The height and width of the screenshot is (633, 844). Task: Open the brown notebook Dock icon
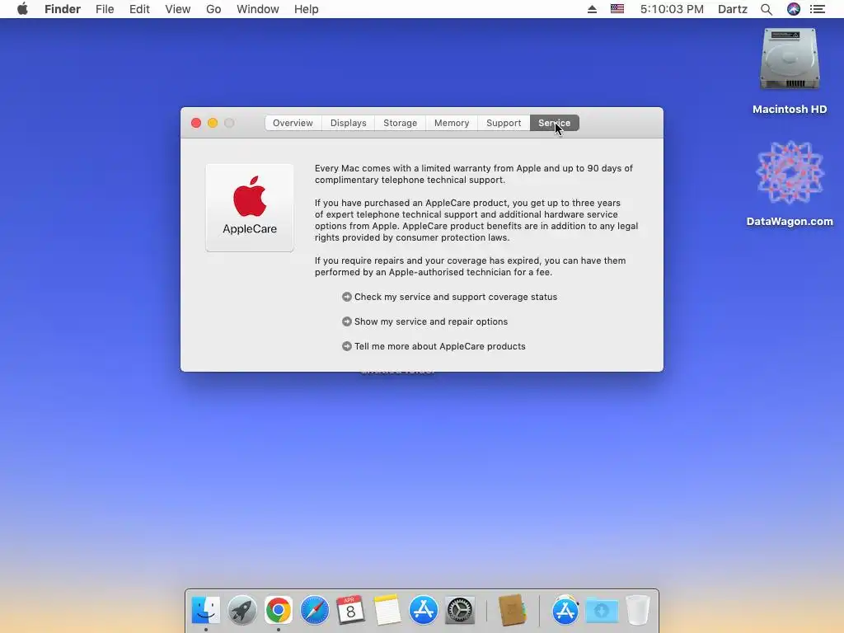point(512,610)
